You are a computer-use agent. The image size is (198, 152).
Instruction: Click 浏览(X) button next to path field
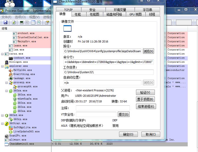(x=148, y=51)
